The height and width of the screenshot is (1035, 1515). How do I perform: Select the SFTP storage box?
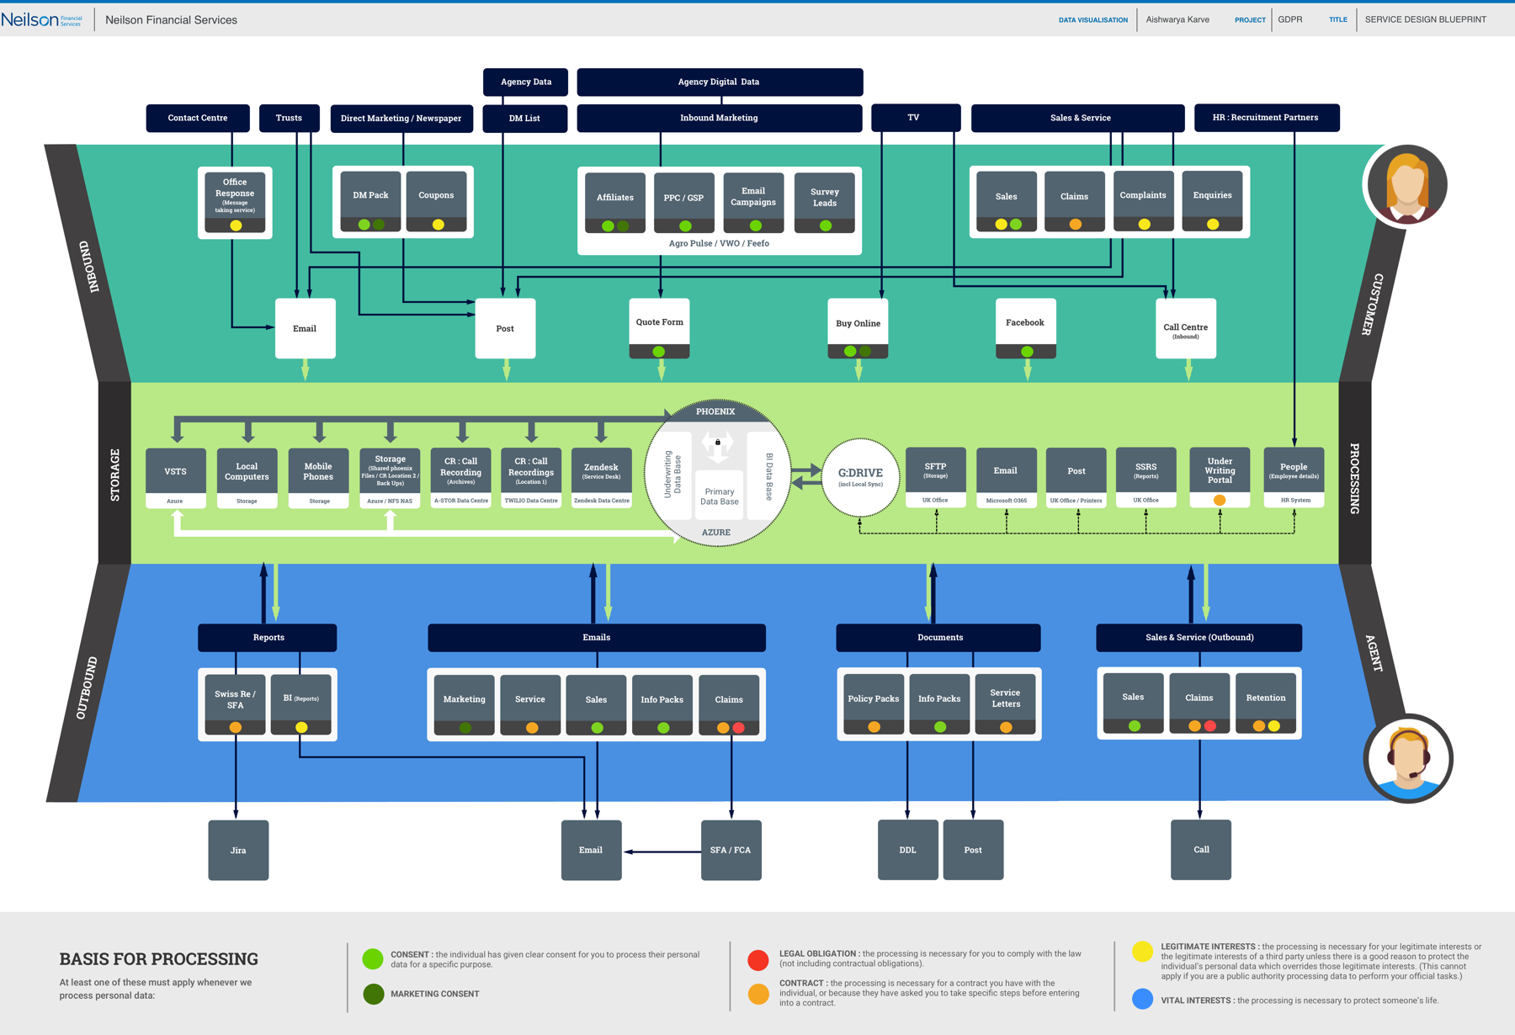[x=935, y=477]
